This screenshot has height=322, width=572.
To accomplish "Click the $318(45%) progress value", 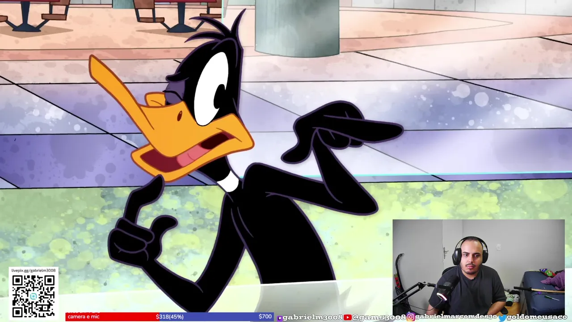I will [169, 317].
